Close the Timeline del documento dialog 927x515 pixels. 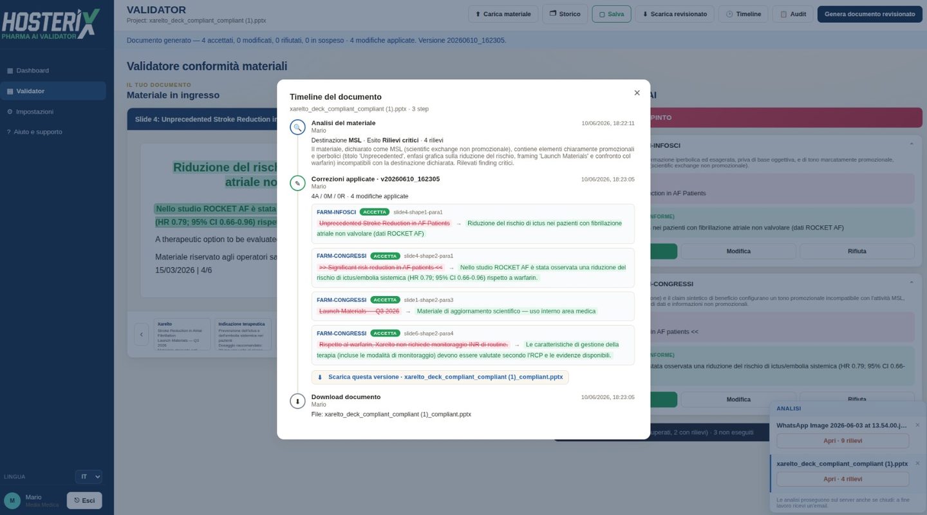[637, 93]
